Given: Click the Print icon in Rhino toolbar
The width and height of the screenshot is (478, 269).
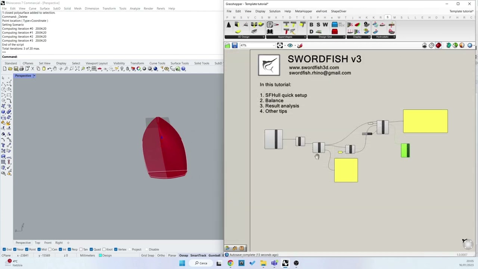Looking at the screenshot, I should 21,69.
